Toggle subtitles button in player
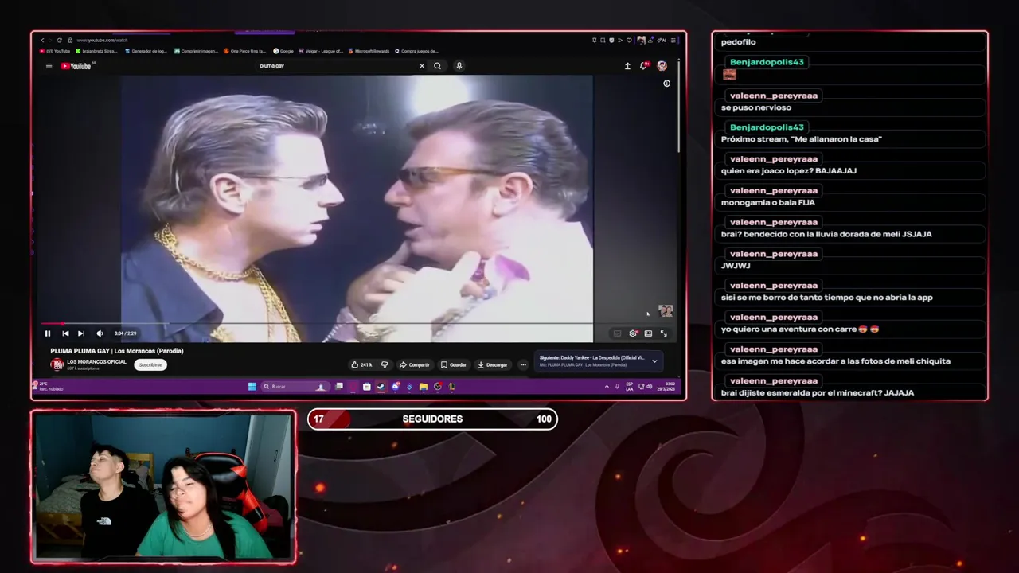The width and height of the screenshot is (1019, 573). point(617,333)
